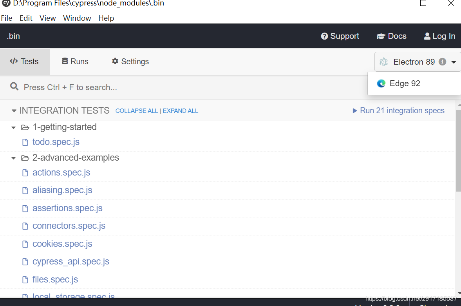The image size is (461, 306).
Task: Click the Settings gear icon
Action: 115,61
